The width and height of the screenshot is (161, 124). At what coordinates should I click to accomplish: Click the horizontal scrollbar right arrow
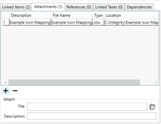pos(156,83)
